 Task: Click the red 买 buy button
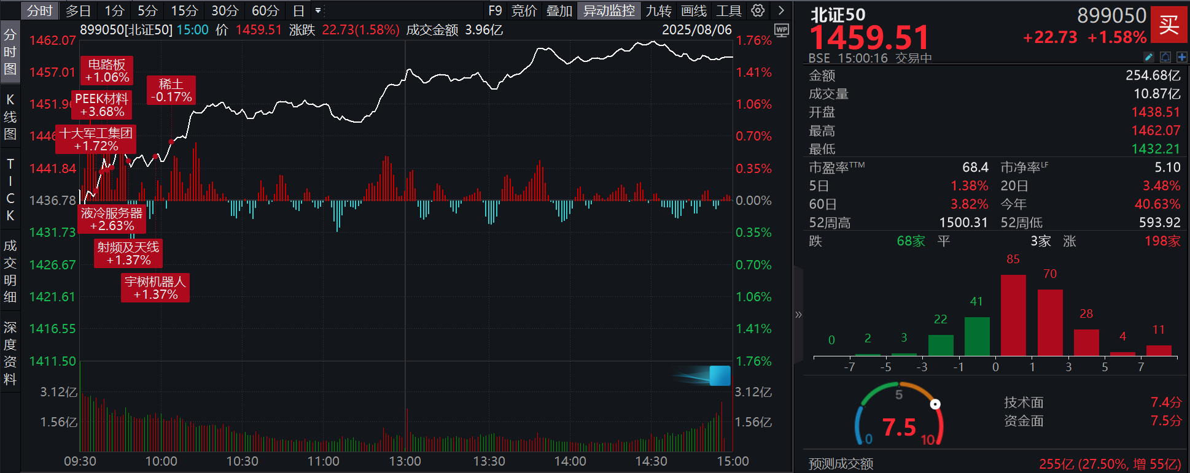[1169, 25]
